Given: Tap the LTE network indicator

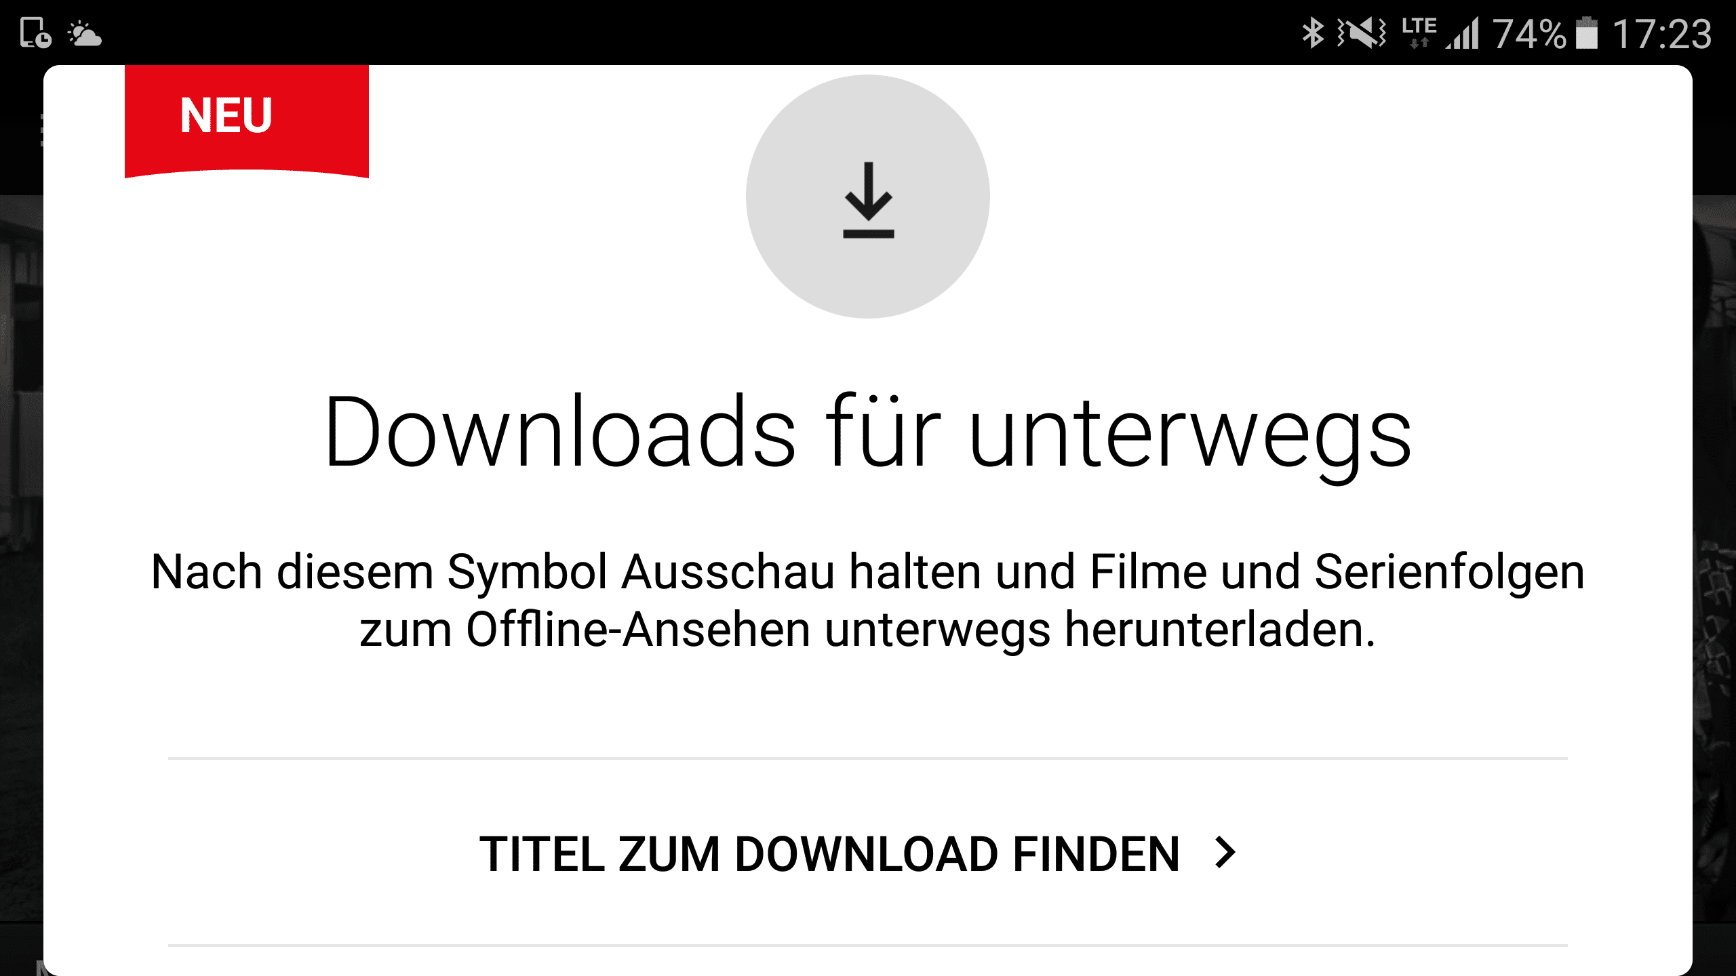Looking at the screenshot, I should coord(1419,33).
